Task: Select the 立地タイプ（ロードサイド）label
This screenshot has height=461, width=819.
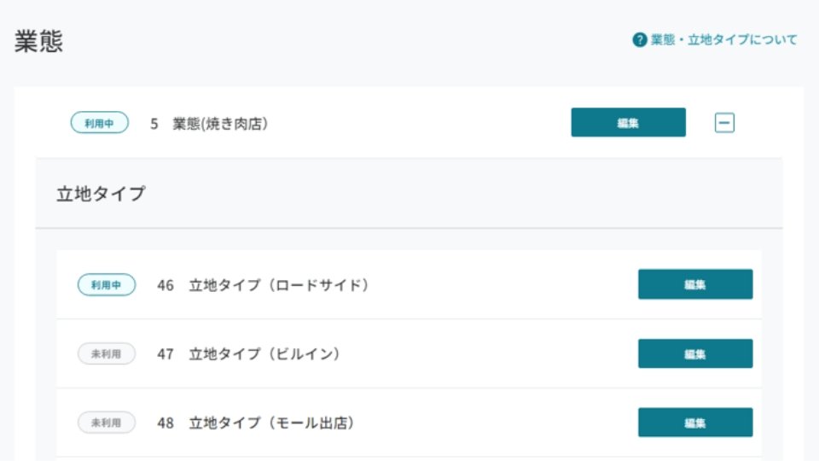Action: coord(279,285)
